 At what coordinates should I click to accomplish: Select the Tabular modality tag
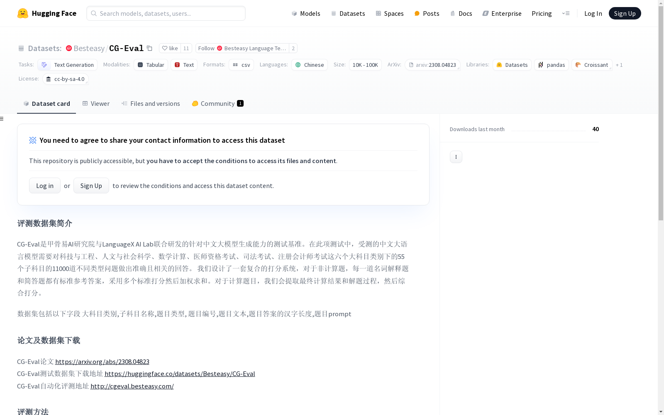pos(151,65)
